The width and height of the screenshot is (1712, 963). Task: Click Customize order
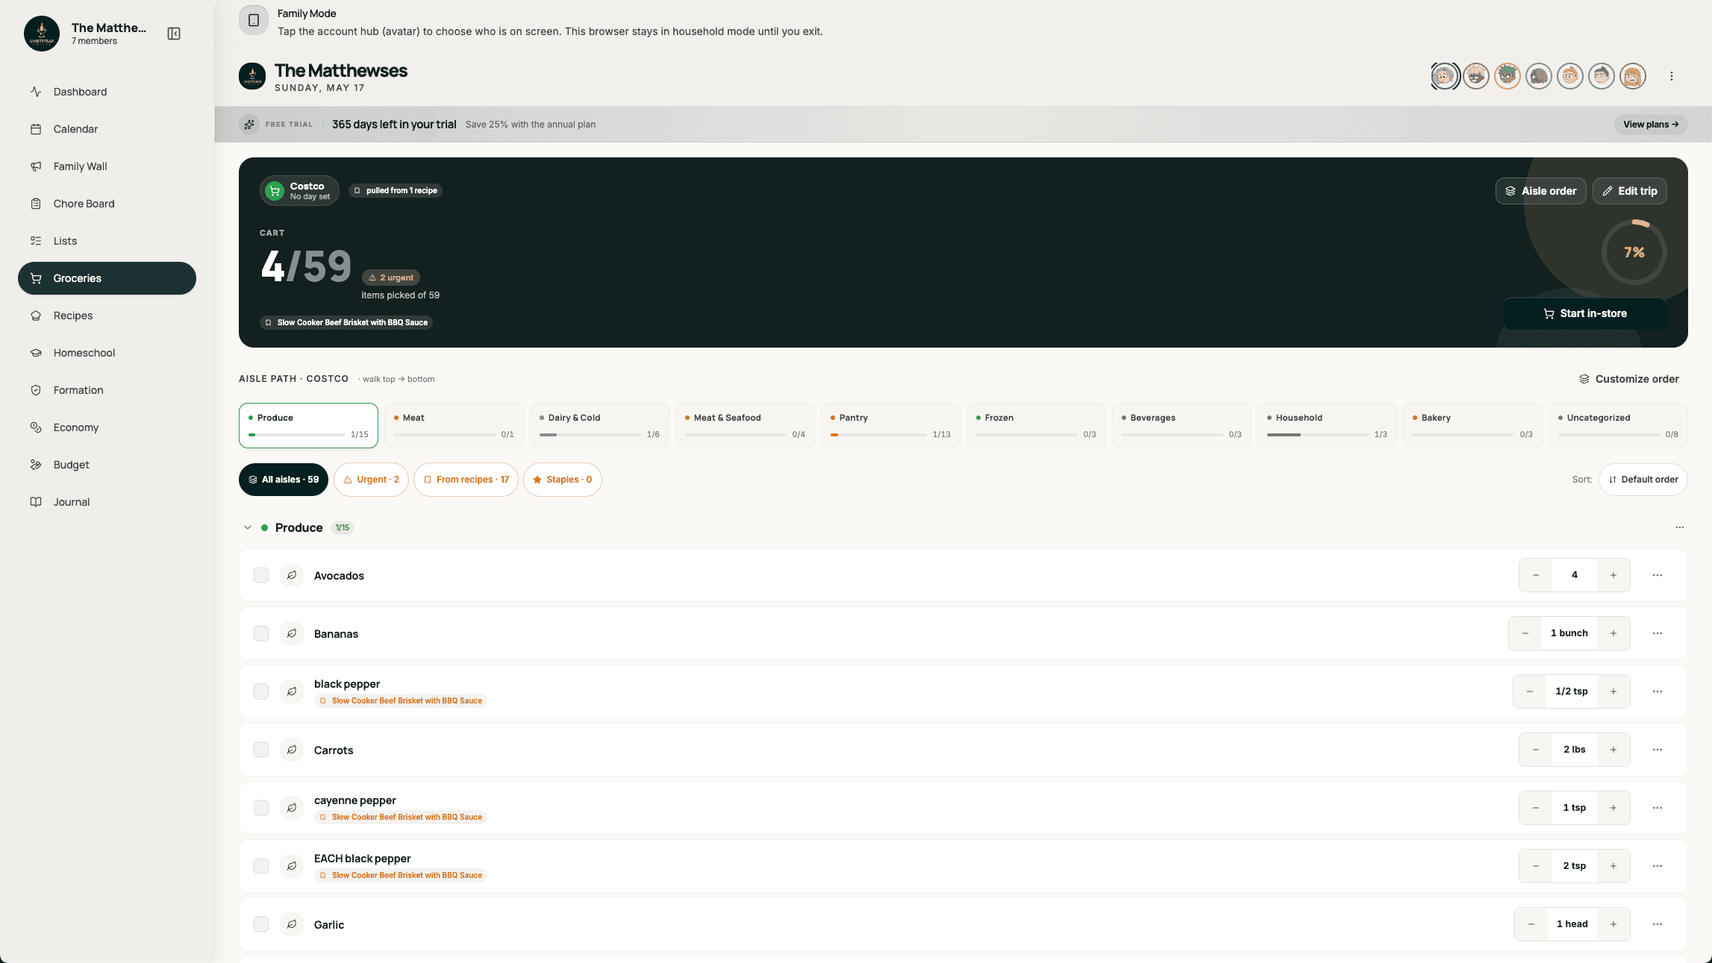[1629, 379]
